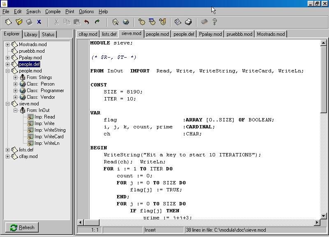Trigger the Rebuild lightning gear icon
The width and height of the screenshot is (329, 237).
pyautogui.click(x=163, y=22)
